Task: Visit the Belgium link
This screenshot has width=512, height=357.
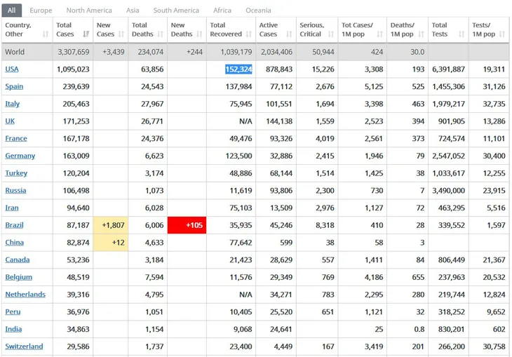Action: 19,277
